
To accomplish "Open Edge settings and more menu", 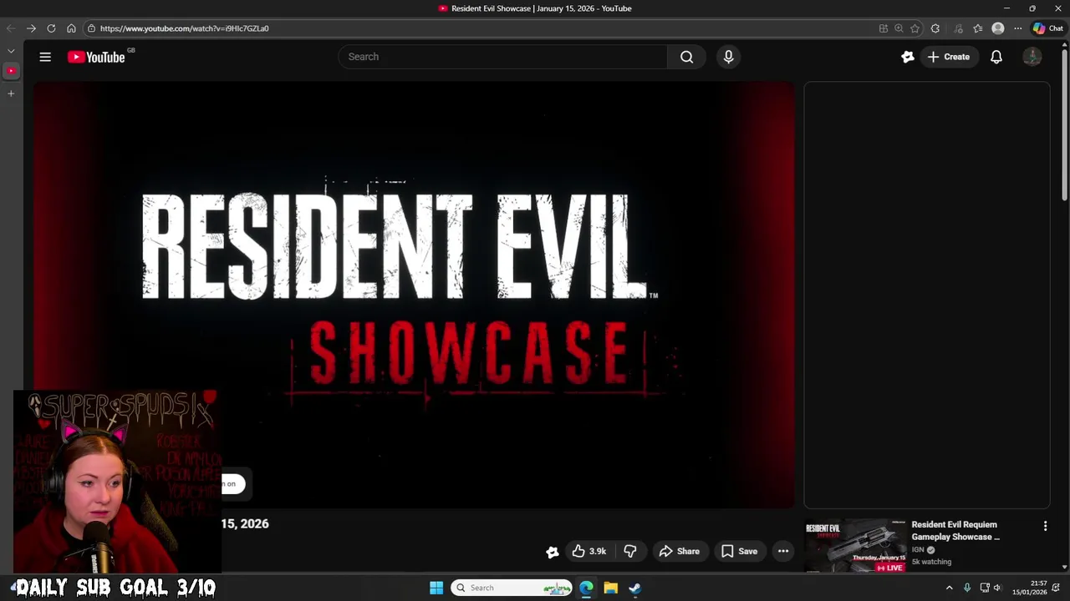I will pyautogui.click(x=1017, y=28).
